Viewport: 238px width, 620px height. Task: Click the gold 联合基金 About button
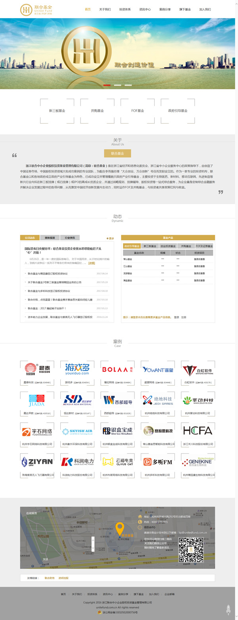117,153
